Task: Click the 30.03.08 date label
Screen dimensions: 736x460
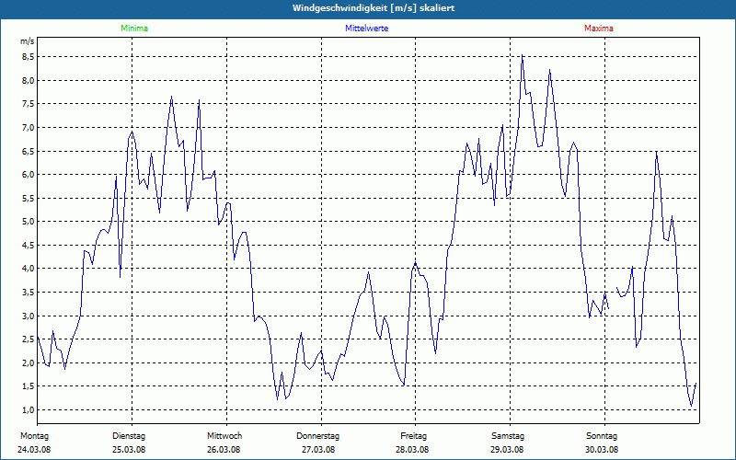Action: (602, 450)
